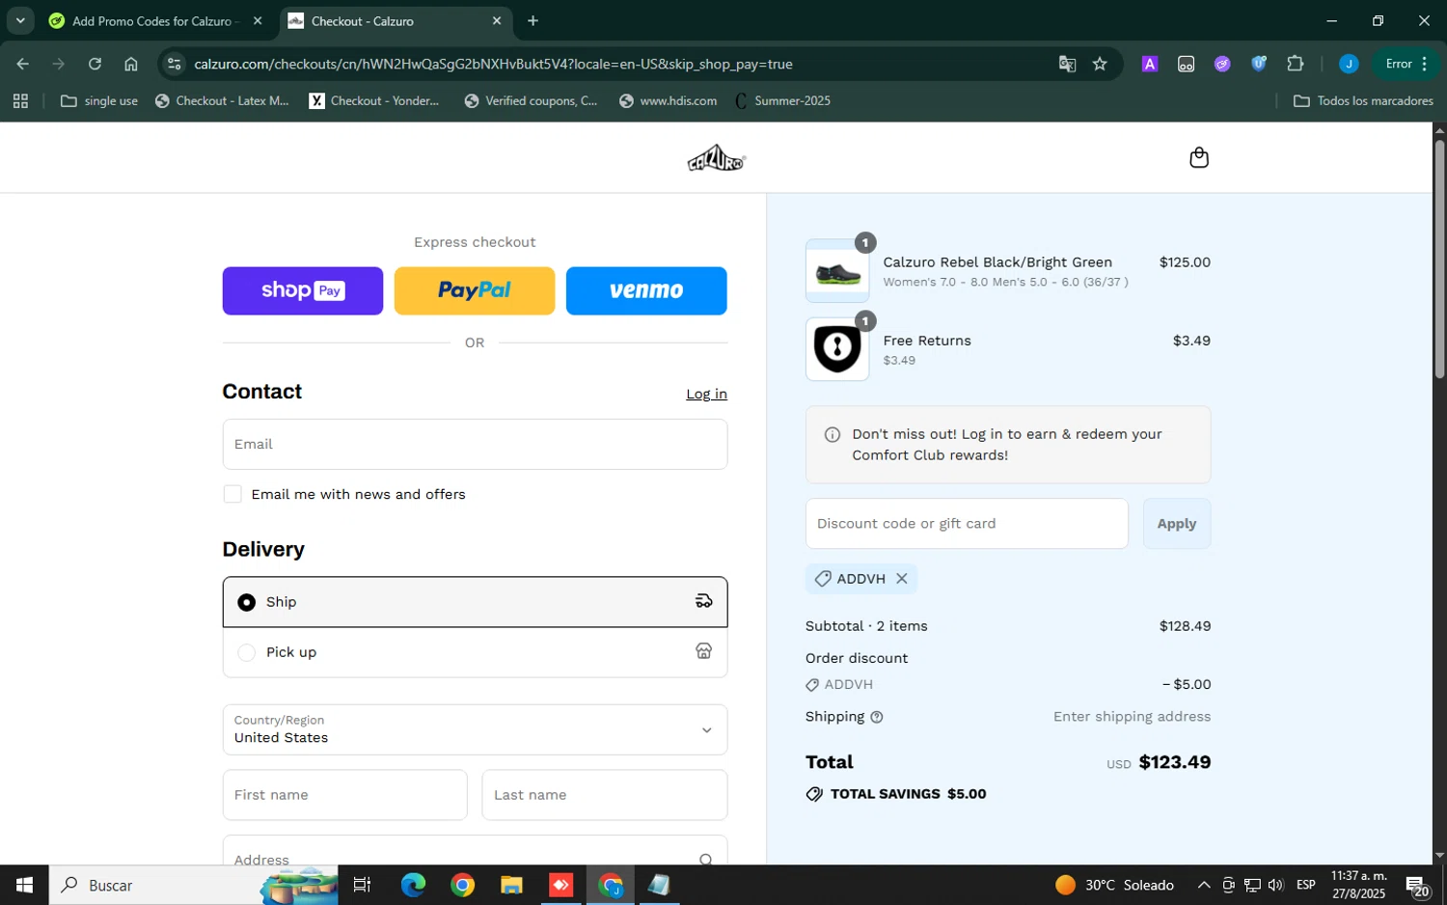Click the ESP language indicator
The width and height of the screenshot is (1447, 905).
point(1305,885)
